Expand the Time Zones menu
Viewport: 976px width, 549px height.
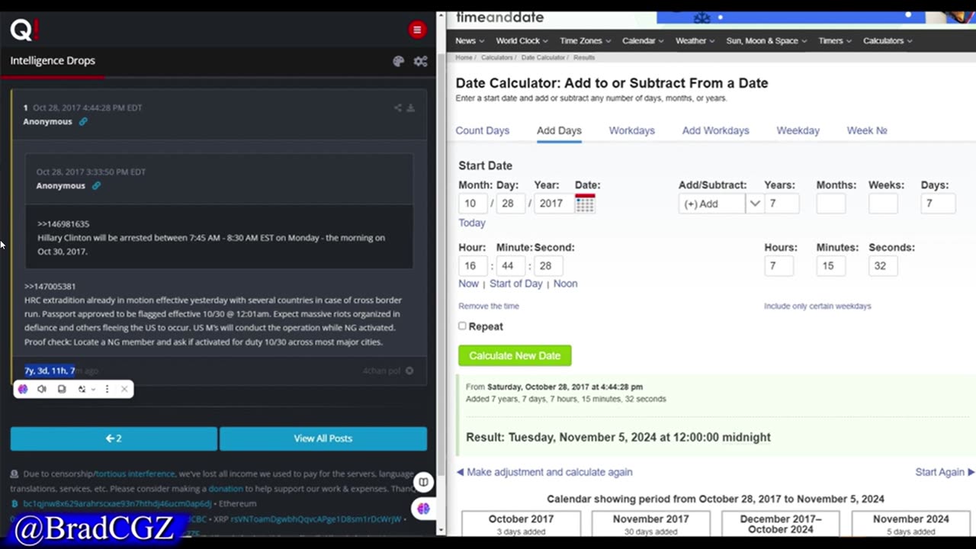click(x=586, y=41)
